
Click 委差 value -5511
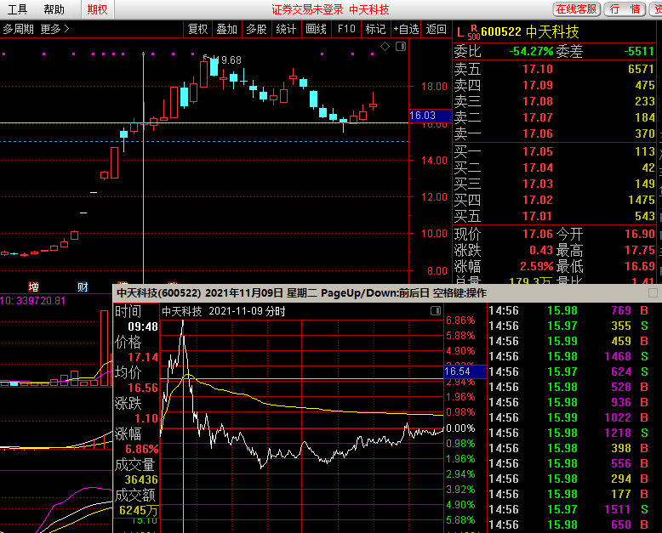640,52
